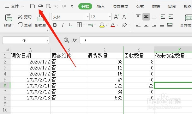Viewport: 192px width, 114px height.
Task: Toggle Italic formatting
Action: point(63,25)
